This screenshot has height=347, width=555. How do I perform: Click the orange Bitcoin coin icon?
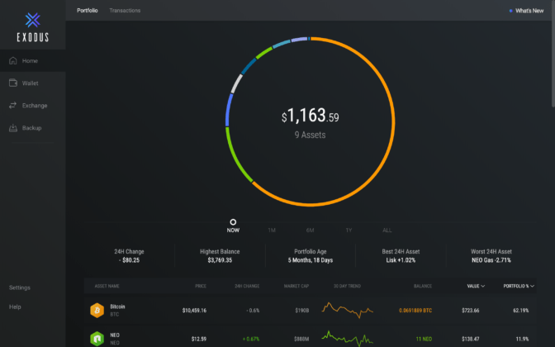click(x=97, y=310)
